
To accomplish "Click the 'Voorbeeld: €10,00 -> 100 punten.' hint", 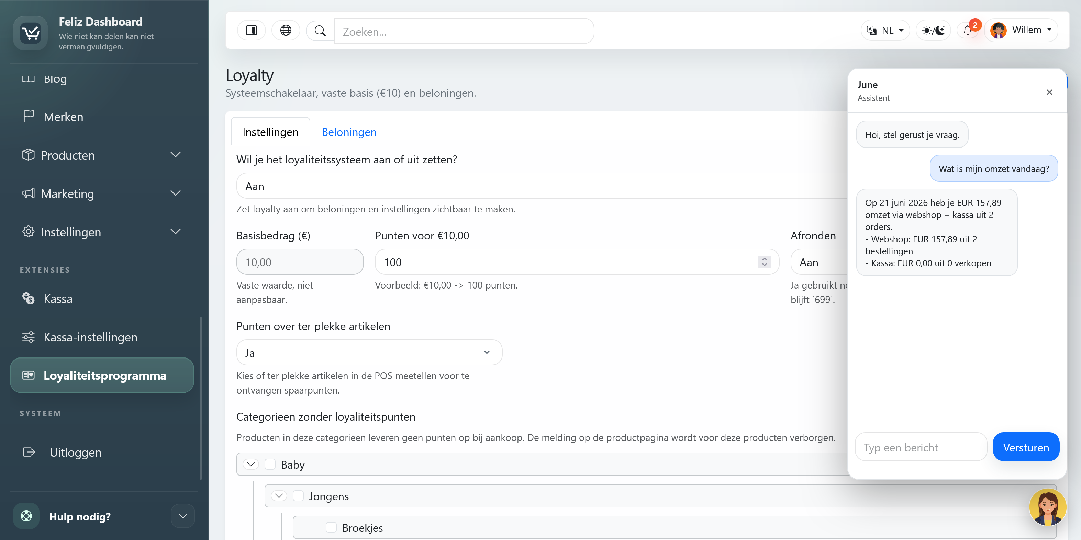I will tap(446, 285).
